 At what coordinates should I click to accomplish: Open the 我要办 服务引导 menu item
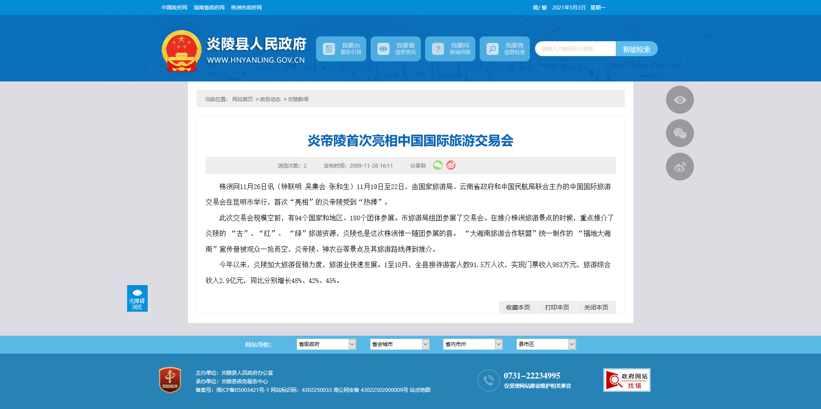[x=341, y=49]
